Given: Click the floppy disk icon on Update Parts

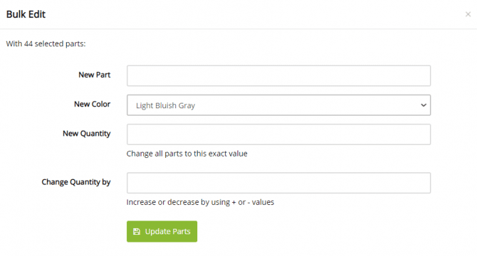Looking at the screenshot, I should click(x=136, y=231).
